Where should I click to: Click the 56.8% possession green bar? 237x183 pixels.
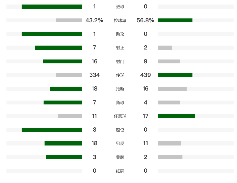[175, 20]
